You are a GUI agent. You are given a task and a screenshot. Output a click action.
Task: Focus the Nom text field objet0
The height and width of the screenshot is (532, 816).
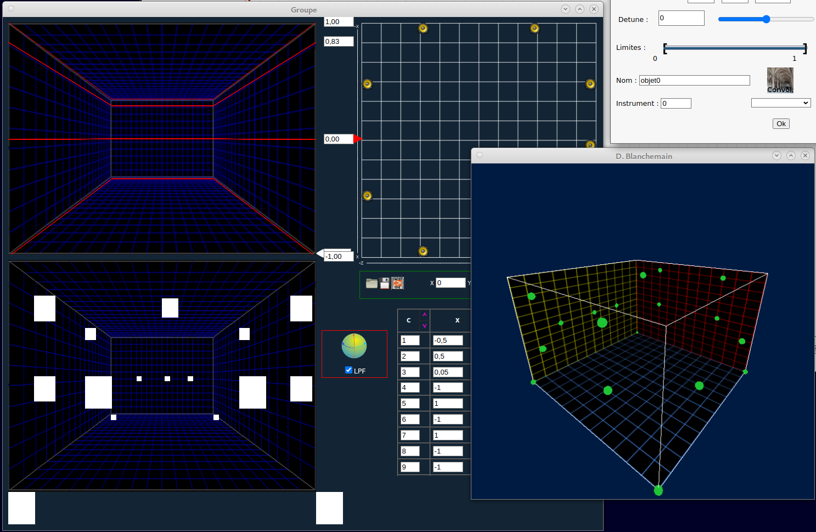pos(694,81)
